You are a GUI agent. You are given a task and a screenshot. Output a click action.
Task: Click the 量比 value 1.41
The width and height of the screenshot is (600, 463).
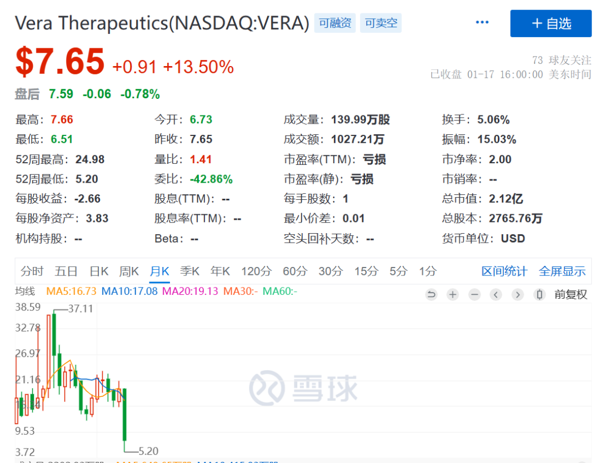click(201, 159)
